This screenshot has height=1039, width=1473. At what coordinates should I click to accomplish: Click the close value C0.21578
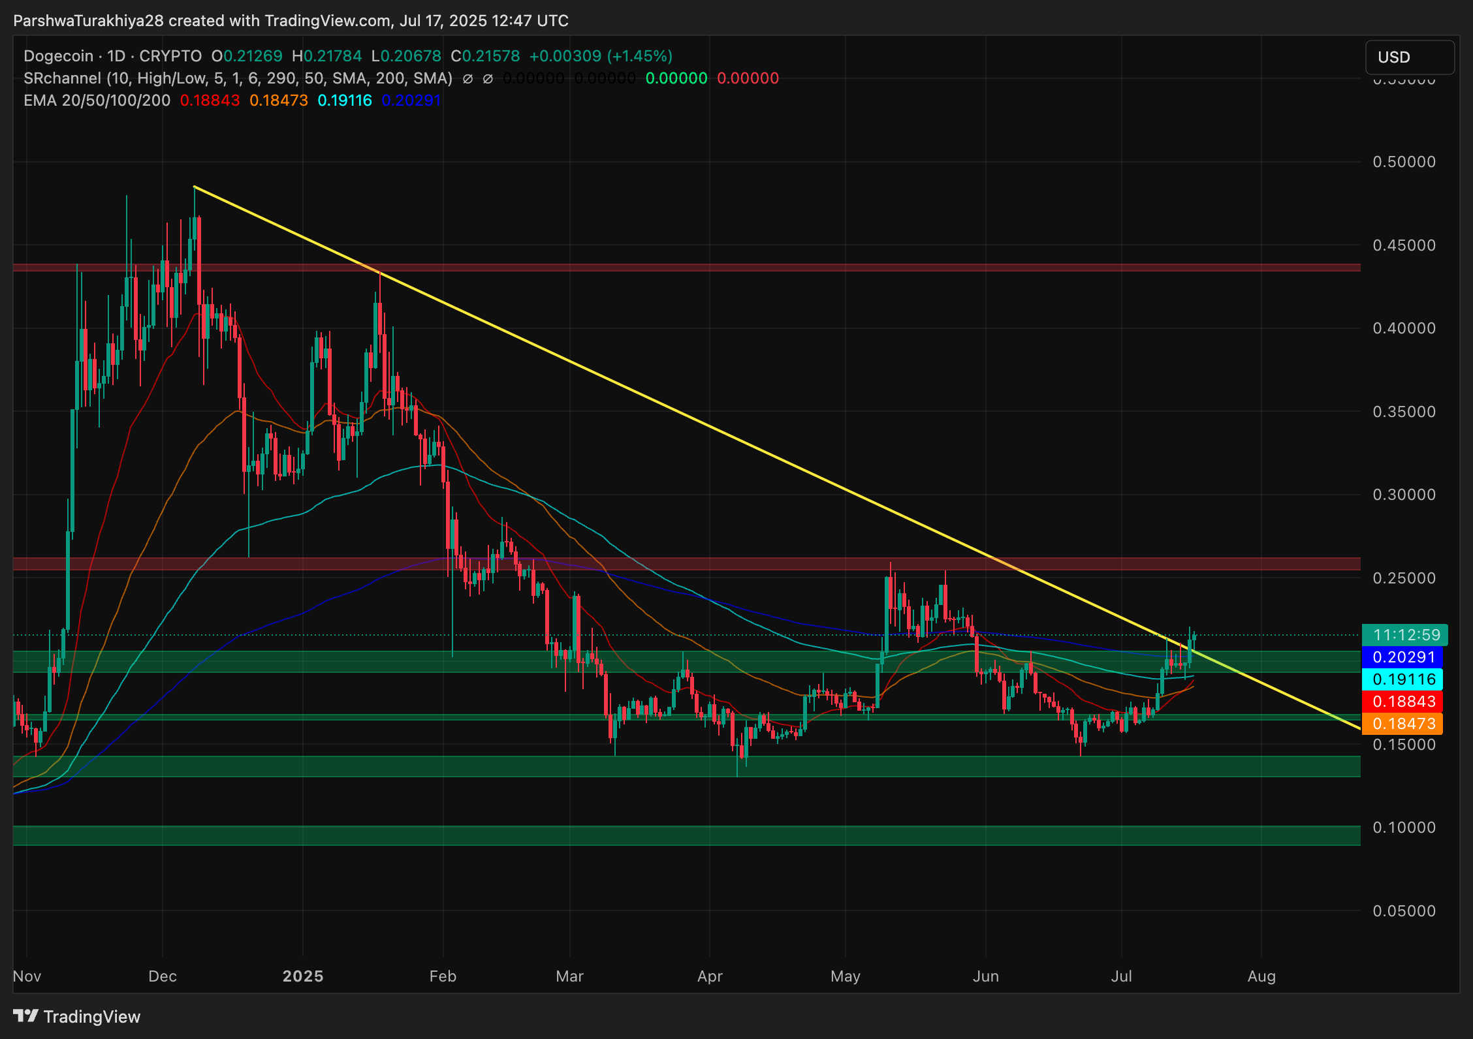click(x=485, y=56)
